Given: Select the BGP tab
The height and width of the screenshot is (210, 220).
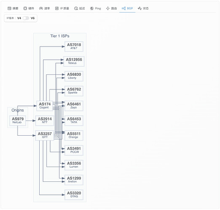Looking at the screenshot, I should click(x=127, y=8).
